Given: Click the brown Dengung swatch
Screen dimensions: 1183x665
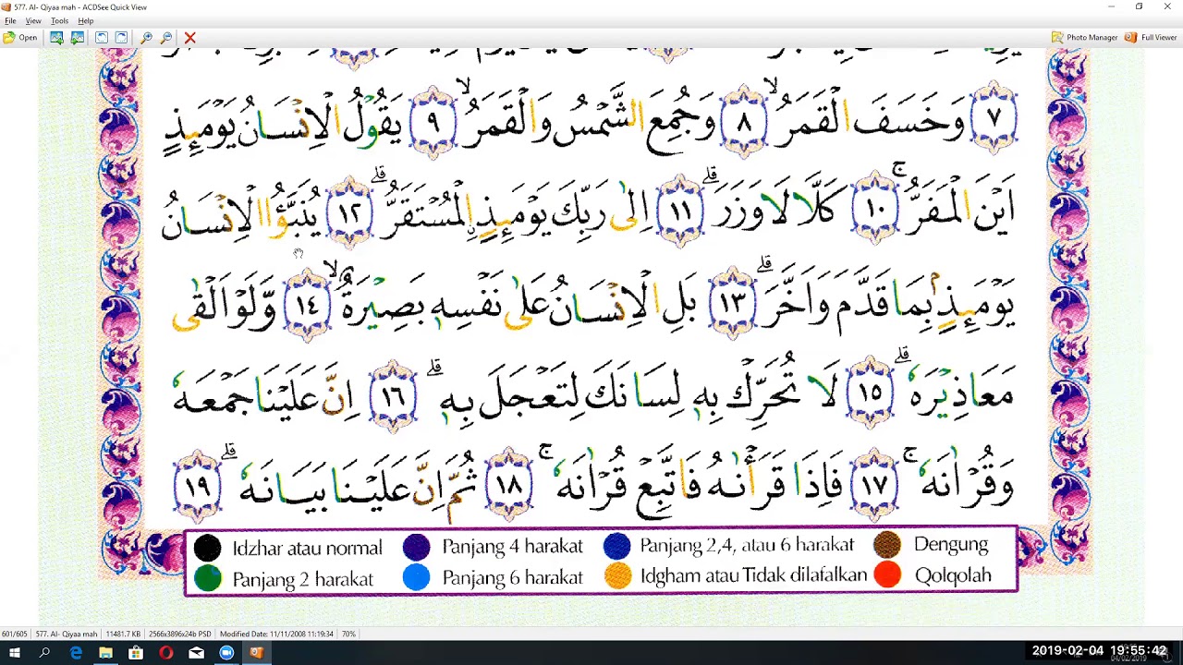Looking at the screenshot, I should (887, 544).
